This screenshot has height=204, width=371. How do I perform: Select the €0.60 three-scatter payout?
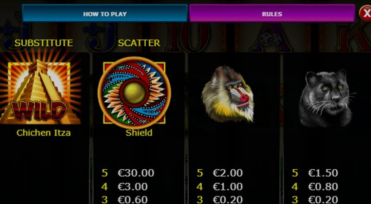(125, 199)
